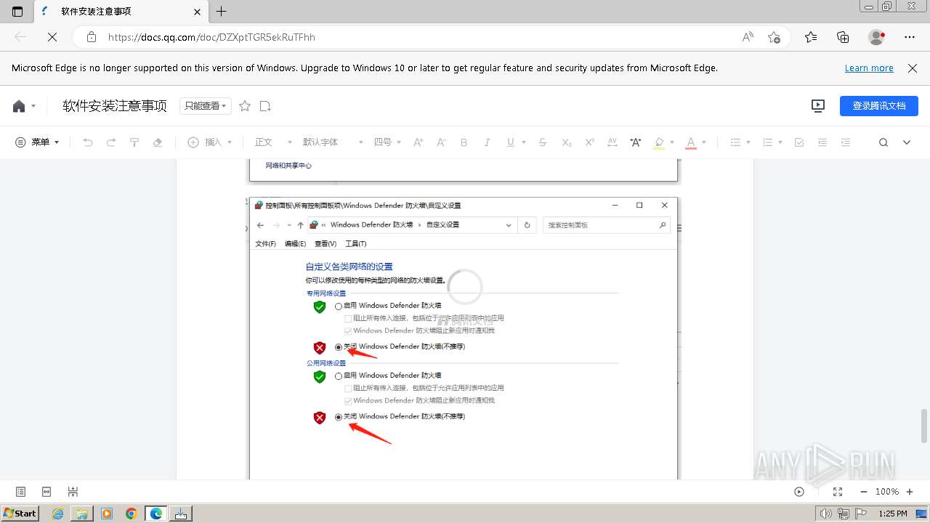Viewport: 930px width, 523px height.
Task: Toggle underline formatting
Action: (x=511, y=142)
